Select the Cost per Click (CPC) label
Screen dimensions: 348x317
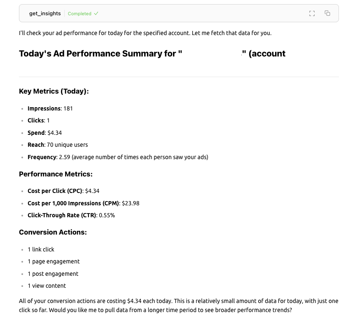pyautogui.click(x=54, y=191)
